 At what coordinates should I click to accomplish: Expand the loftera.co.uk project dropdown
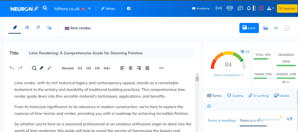73,9
